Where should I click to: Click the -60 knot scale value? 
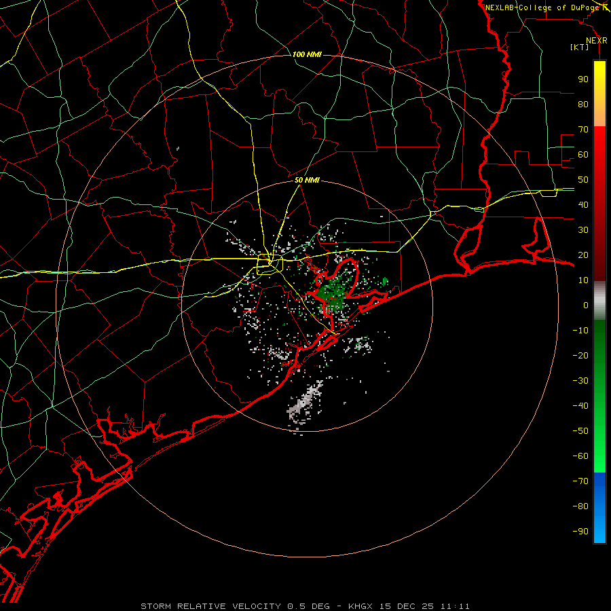(x=580, y=456)
